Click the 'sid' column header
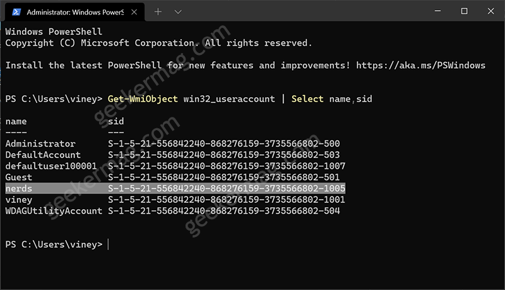This screenshot has width=505, height=290. [116, 121]
